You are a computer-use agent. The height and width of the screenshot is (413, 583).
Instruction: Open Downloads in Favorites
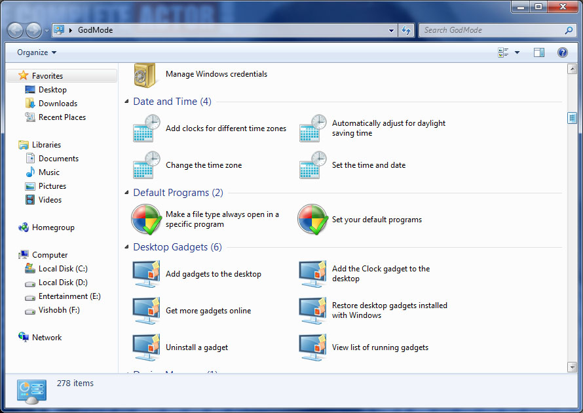point(58,104)
